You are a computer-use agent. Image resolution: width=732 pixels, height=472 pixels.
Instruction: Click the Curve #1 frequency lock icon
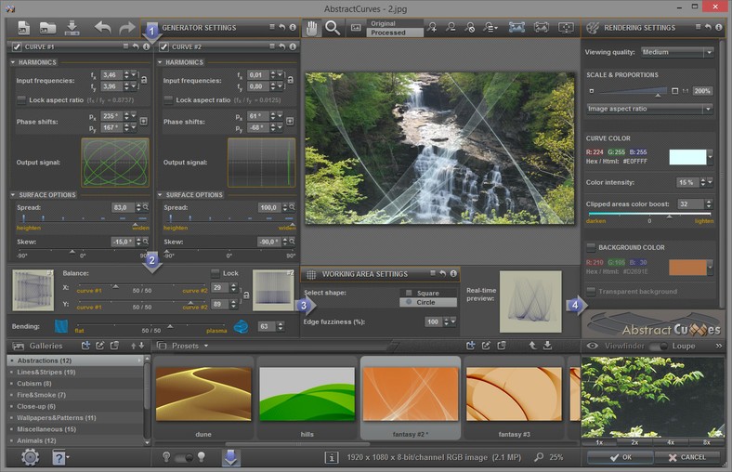(144, 80)
